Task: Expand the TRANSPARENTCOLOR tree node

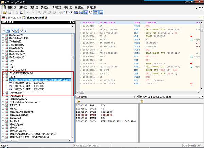Action: pos(4,73)
